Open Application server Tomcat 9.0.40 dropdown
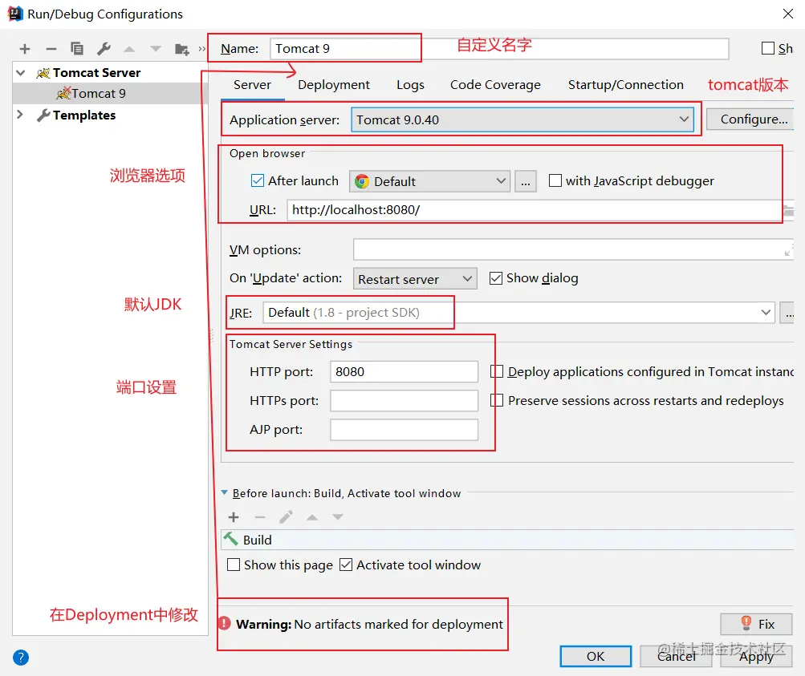 click(522, 119)
